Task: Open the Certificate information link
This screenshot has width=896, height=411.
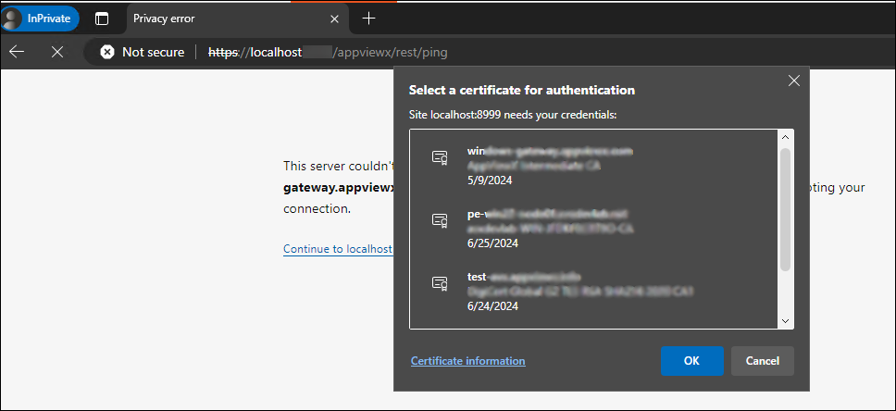Action: tap(468, 361)
